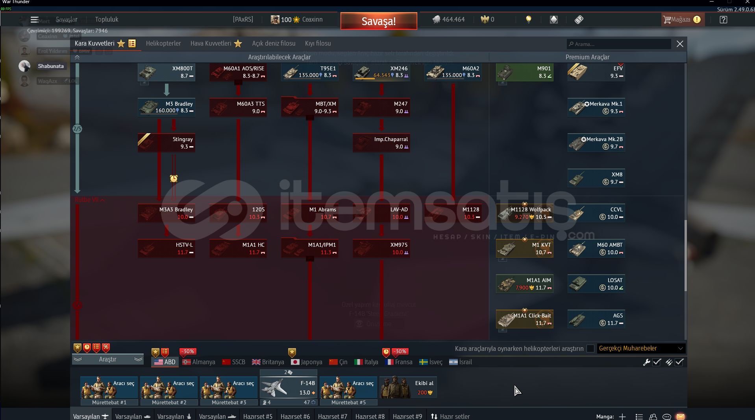Viewport: 755px width, 420px height.
Task: Click the store warning exclamation badge
Action: tap(697, 19)
